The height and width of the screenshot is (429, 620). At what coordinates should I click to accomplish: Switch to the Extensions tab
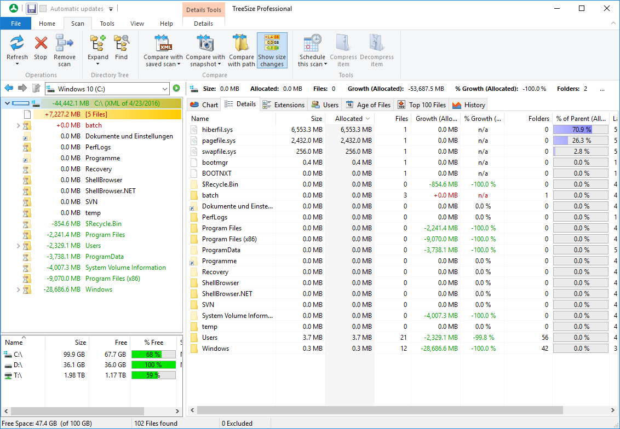coord(284,105)
